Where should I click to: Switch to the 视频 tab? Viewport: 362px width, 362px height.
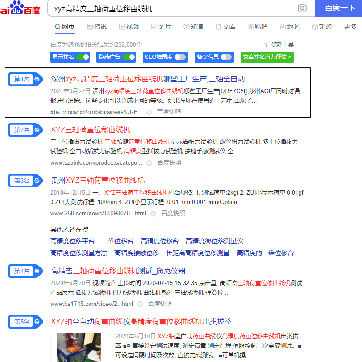pos(129,27)
